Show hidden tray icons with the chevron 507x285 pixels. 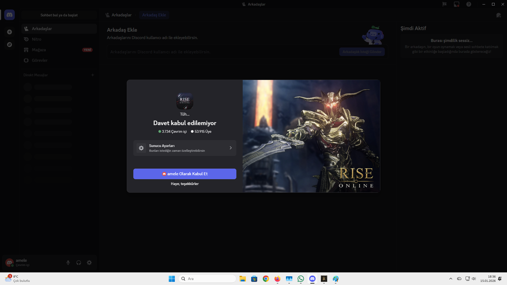point(451,279)
